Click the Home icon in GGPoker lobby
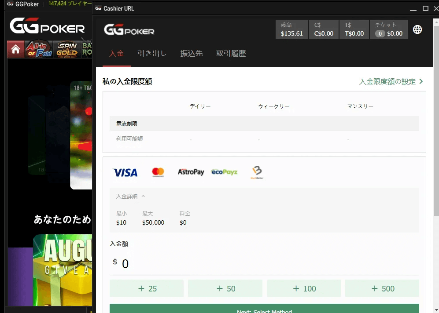 pyautogui.click(x=16, y=50)
